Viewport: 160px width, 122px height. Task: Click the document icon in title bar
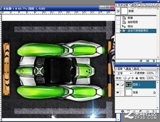pos(1,9)
